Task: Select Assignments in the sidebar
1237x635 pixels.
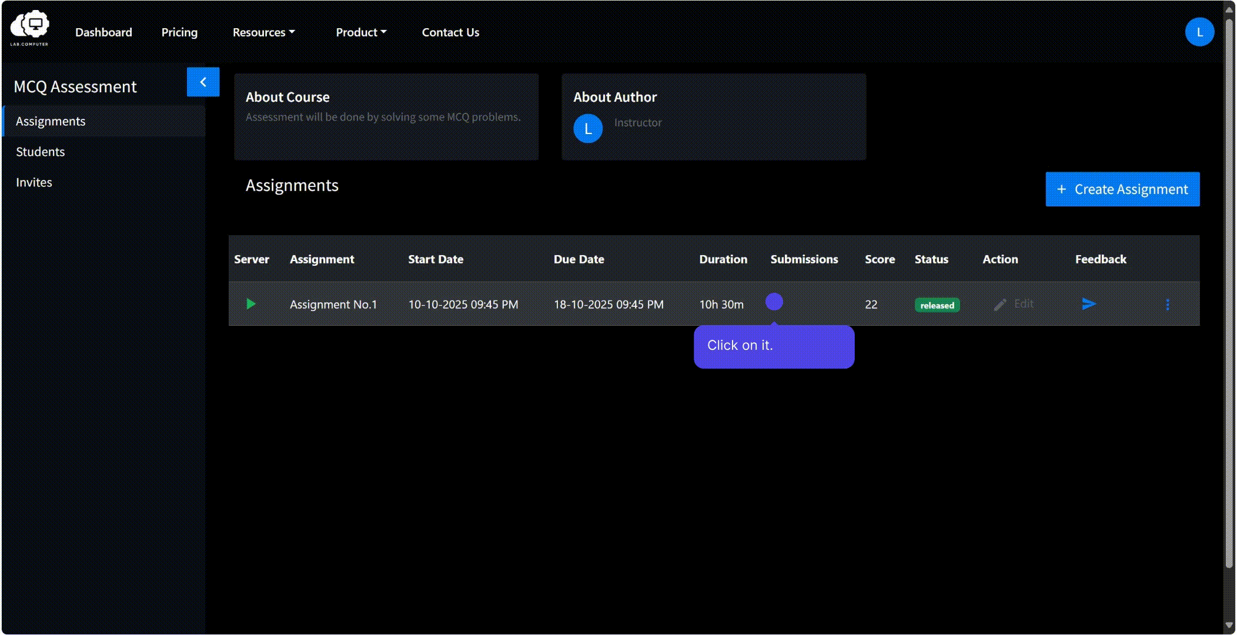Action: point(104,121)
